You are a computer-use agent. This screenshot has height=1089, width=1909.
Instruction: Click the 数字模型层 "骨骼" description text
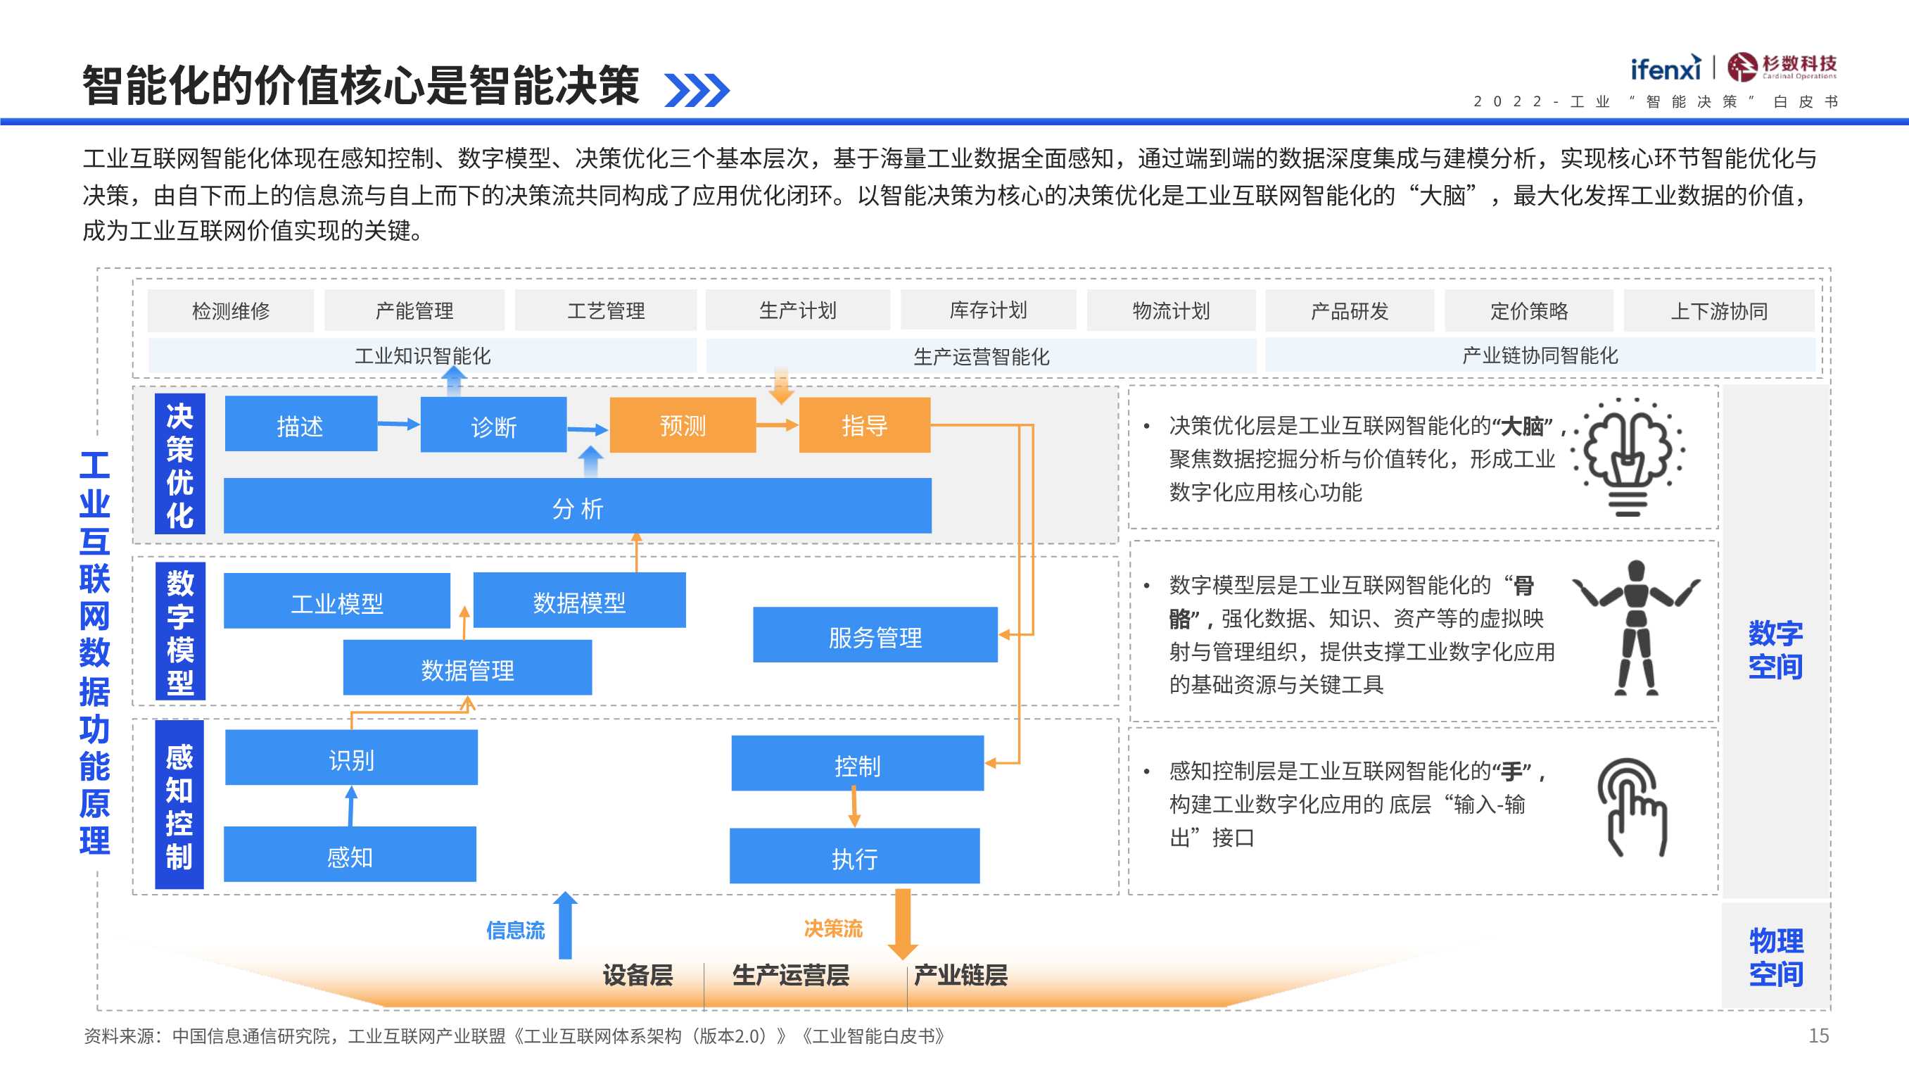1362,634
